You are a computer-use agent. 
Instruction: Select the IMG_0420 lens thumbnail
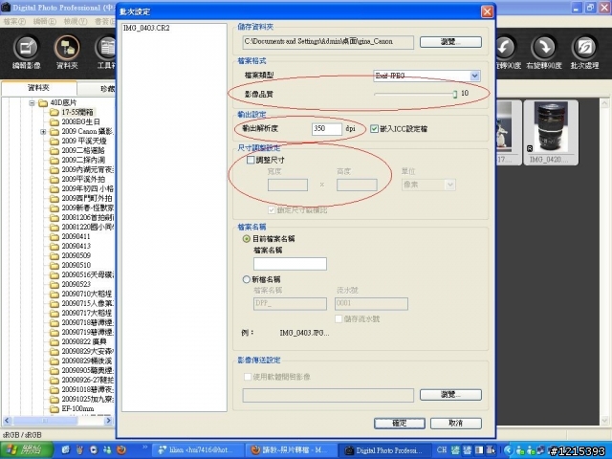pyautogui.click(x=551, y=133)
